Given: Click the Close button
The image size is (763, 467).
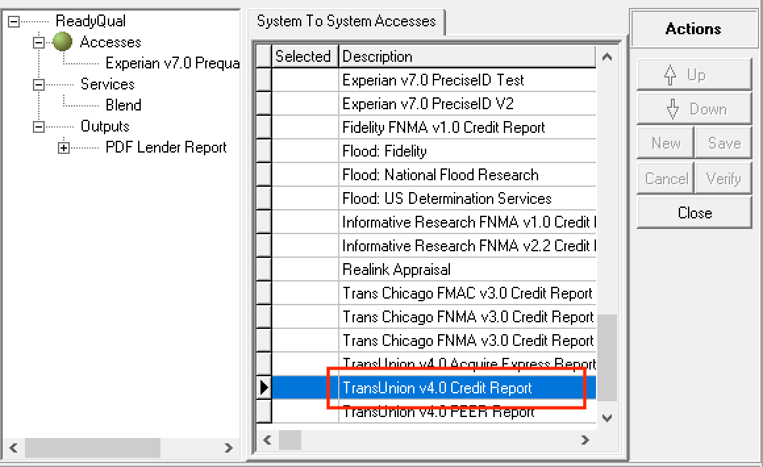Looking at the screenshot, I should pyautogui.click(x=695, y=213).
